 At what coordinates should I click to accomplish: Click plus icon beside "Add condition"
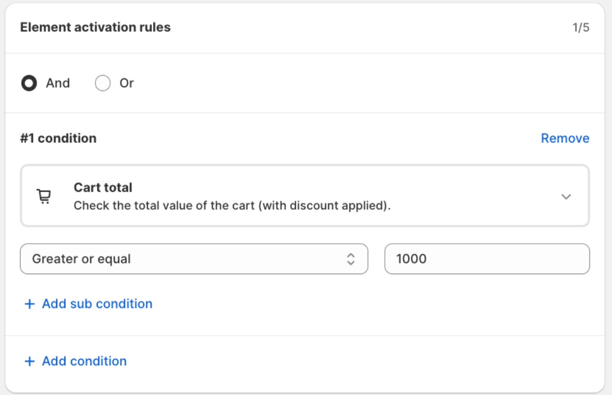click(x=30, y=362)
